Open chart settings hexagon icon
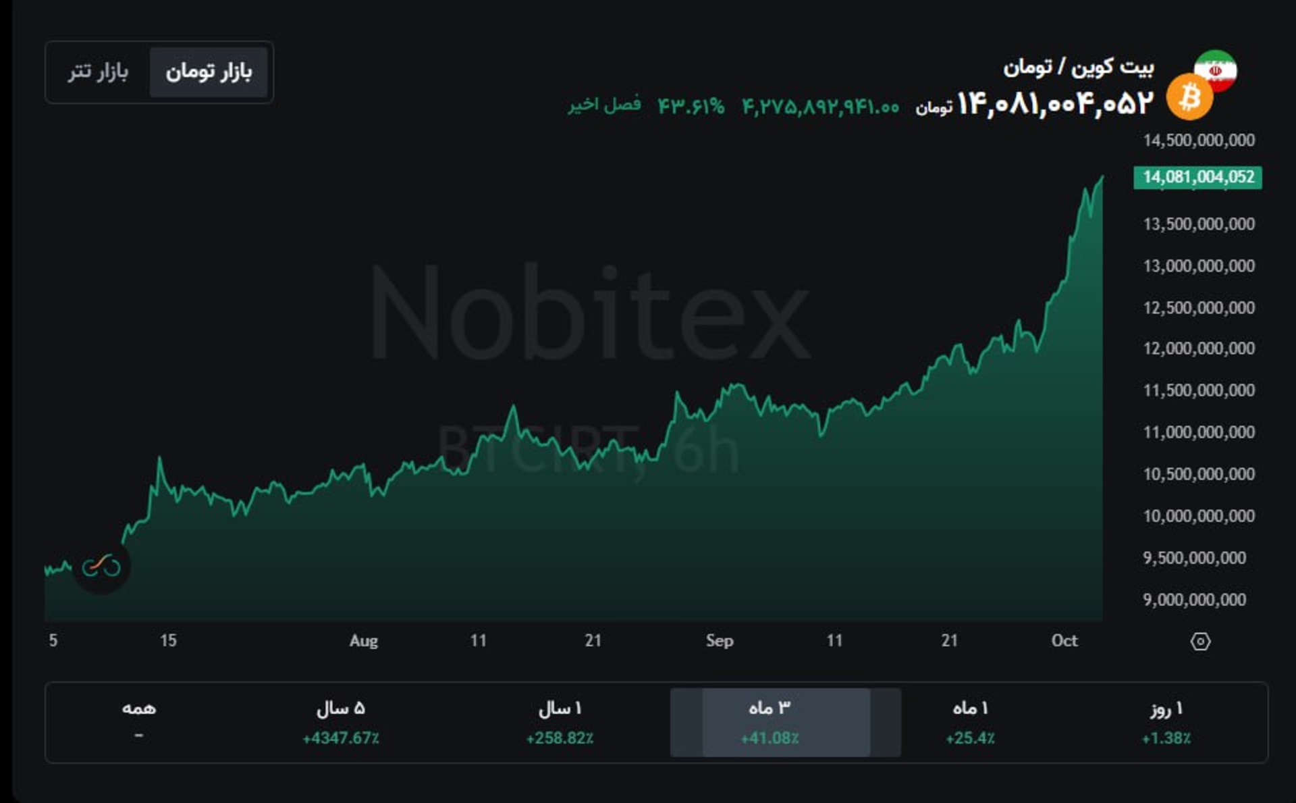The width and height of the screenshot is (1296, 803). [x=1200, y=641]
